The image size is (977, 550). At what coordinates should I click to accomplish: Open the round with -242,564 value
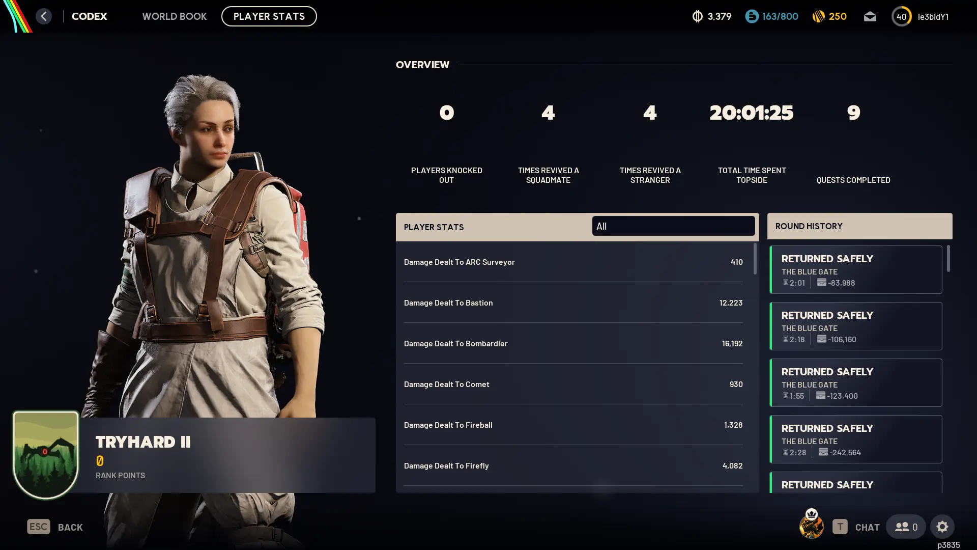[856, 439]
